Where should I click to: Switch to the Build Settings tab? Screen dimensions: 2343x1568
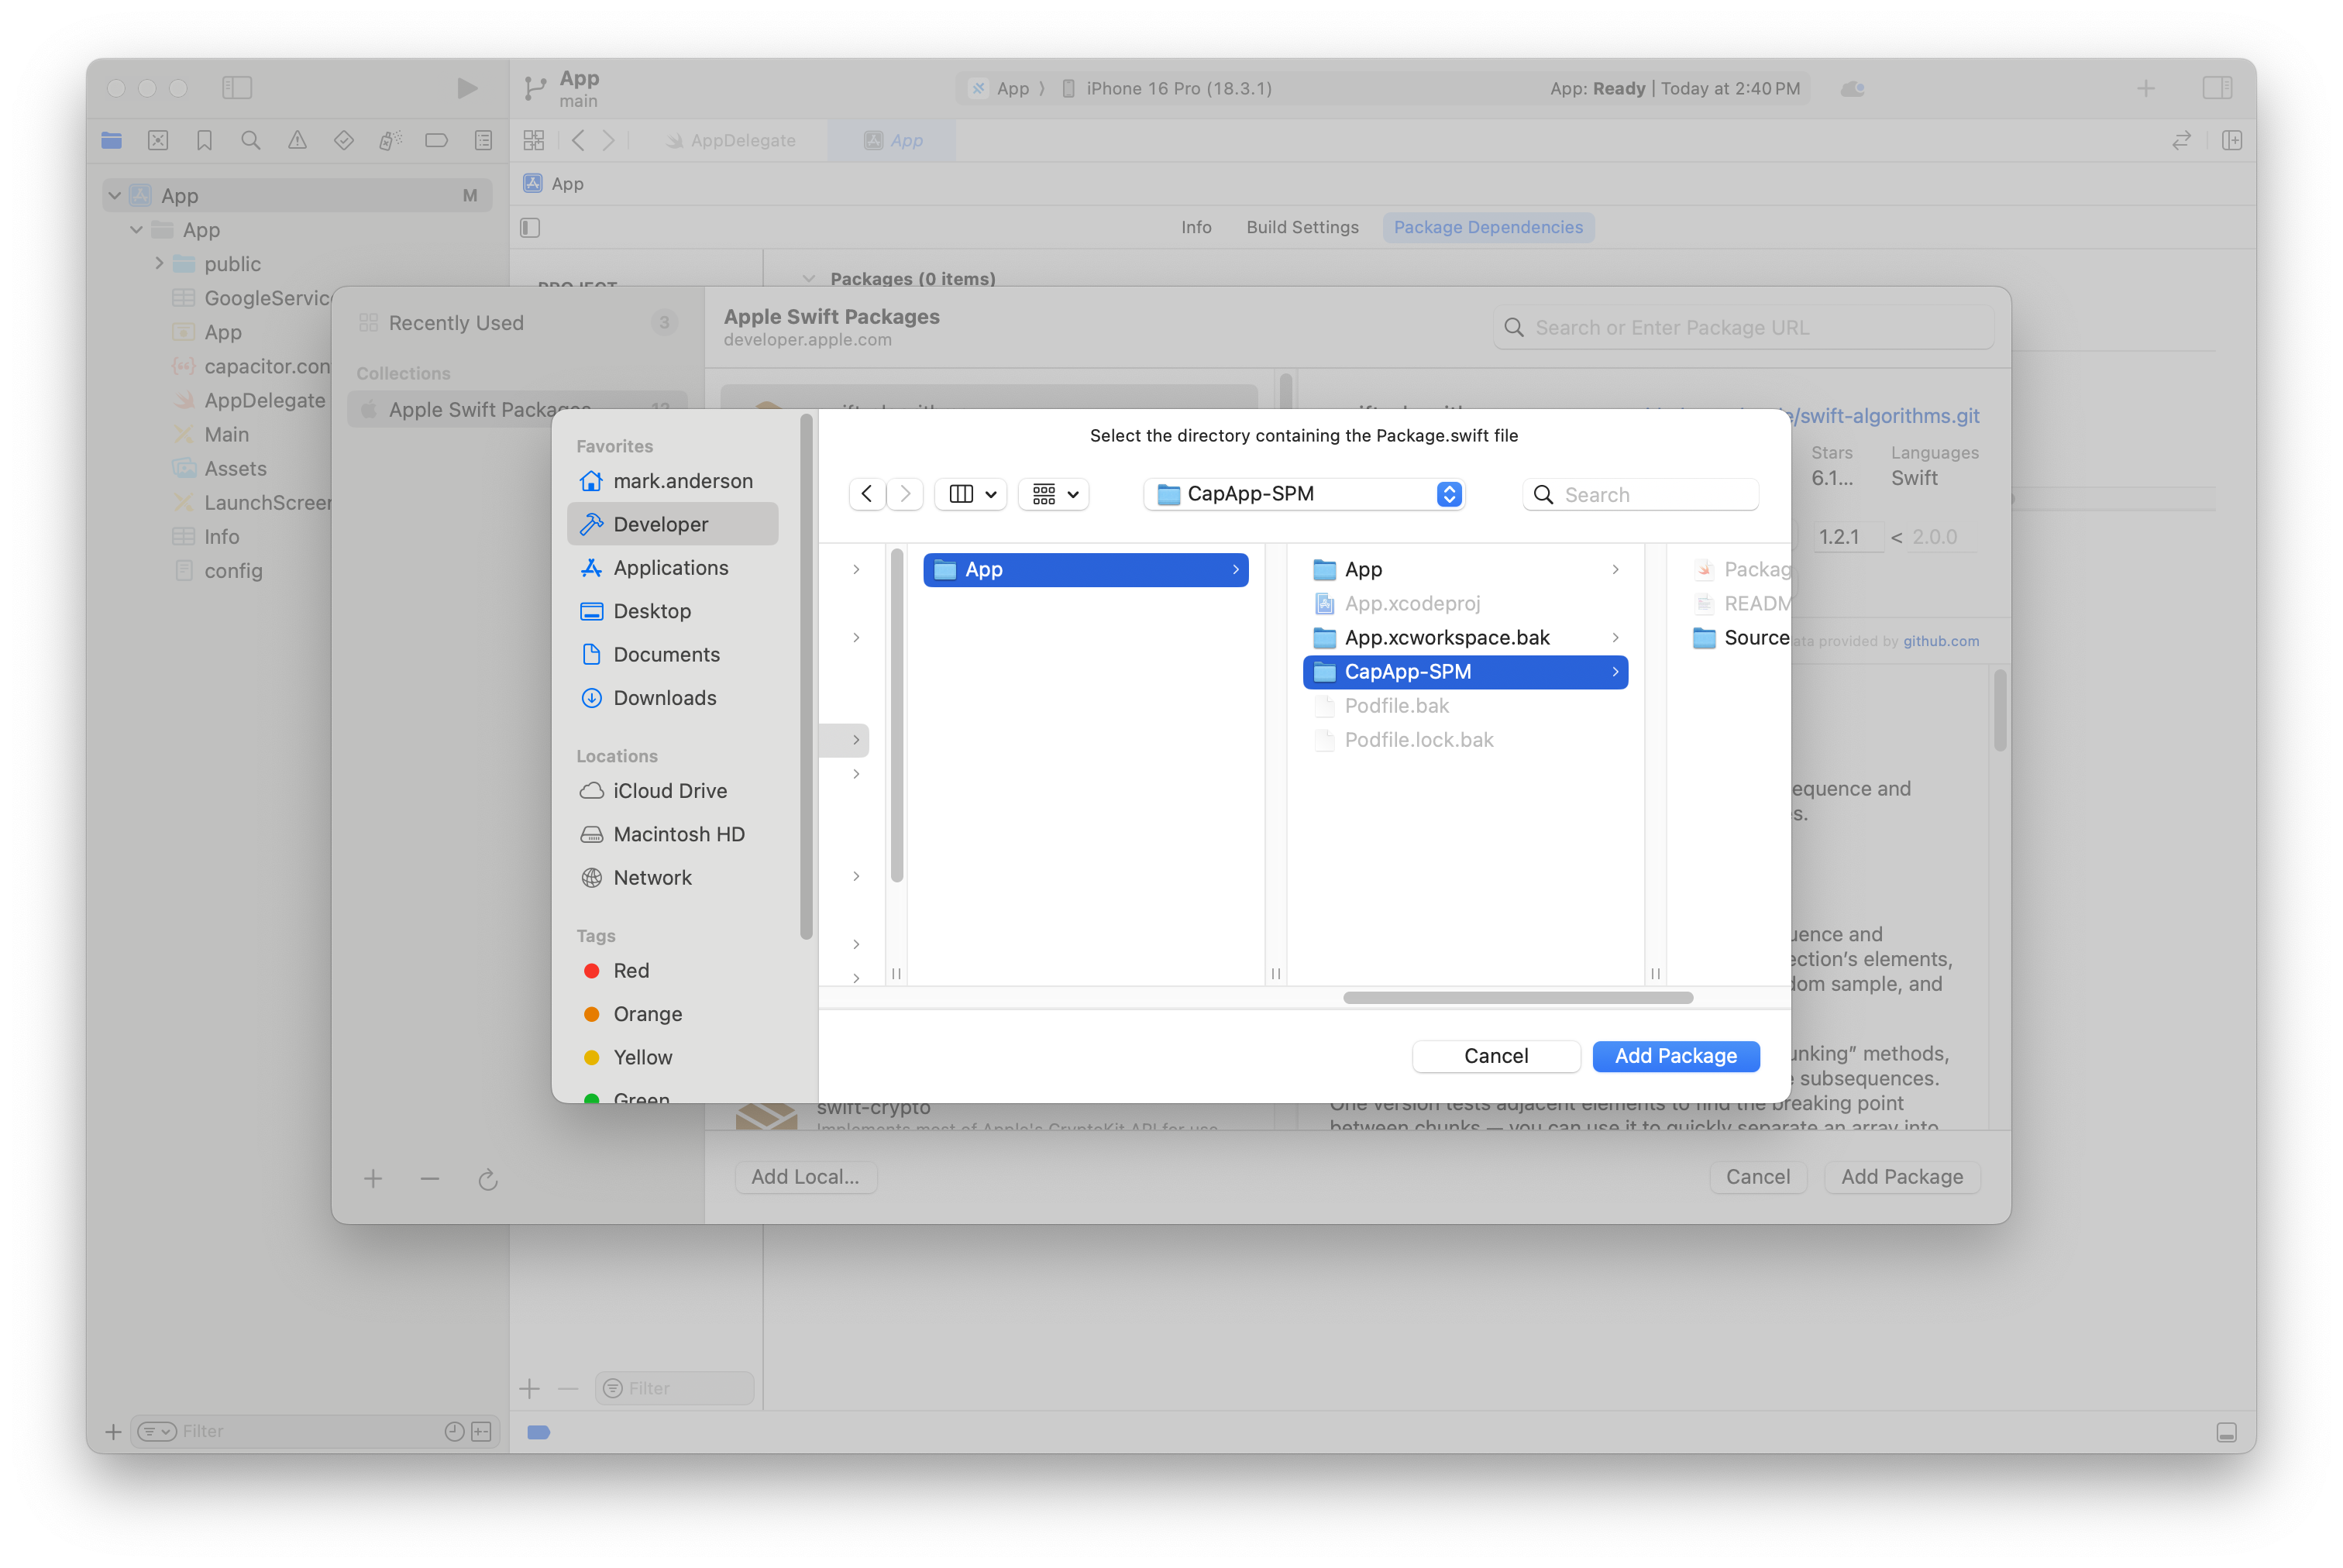1302,227
